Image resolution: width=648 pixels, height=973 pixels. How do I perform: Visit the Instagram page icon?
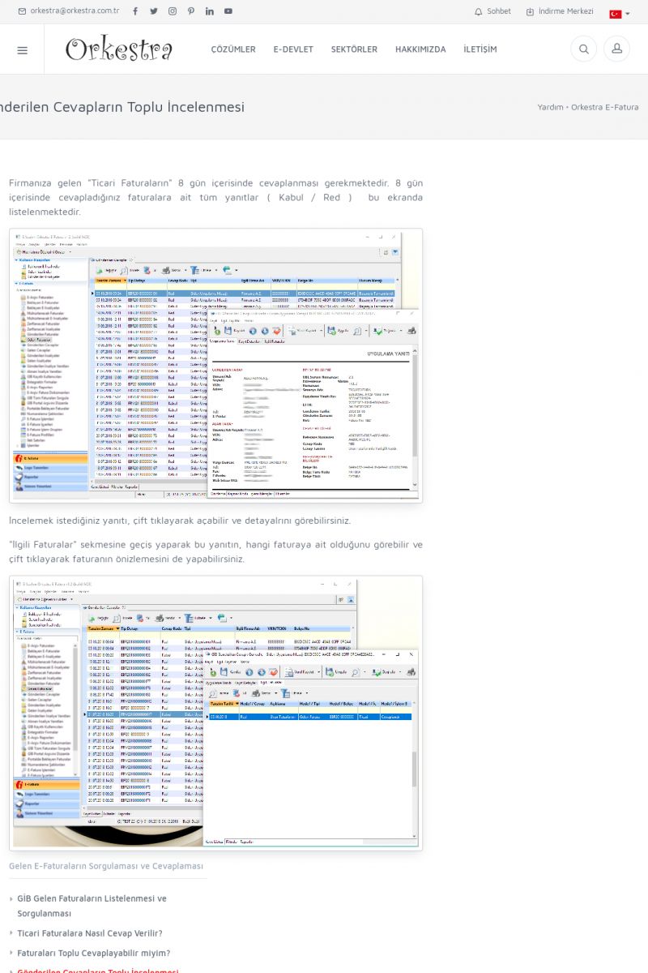[x=173, y=11]
